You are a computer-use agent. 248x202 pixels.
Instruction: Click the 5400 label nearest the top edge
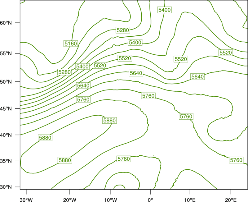click(x=165, y=10)
